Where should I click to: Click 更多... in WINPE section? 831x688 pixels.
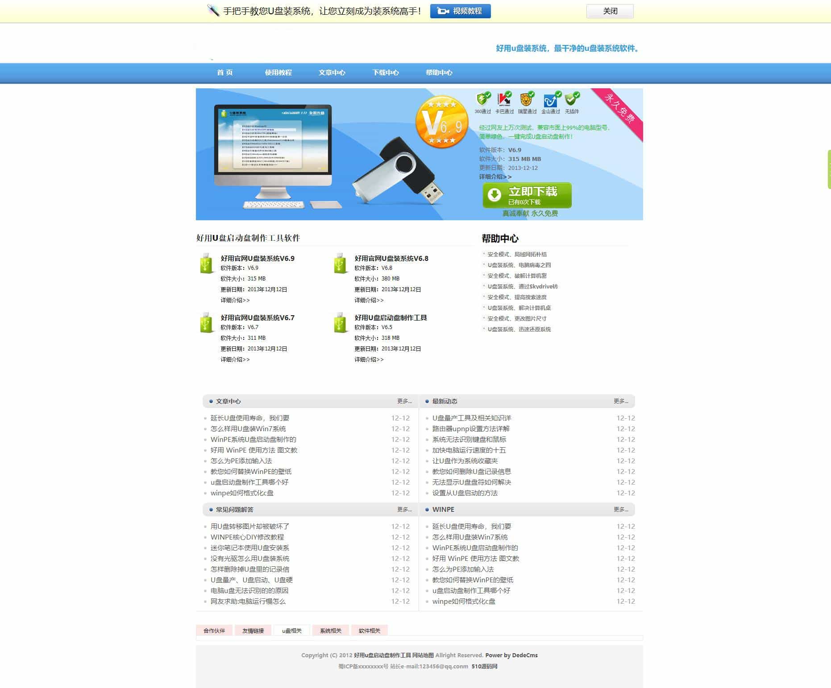tap(621, 509)
